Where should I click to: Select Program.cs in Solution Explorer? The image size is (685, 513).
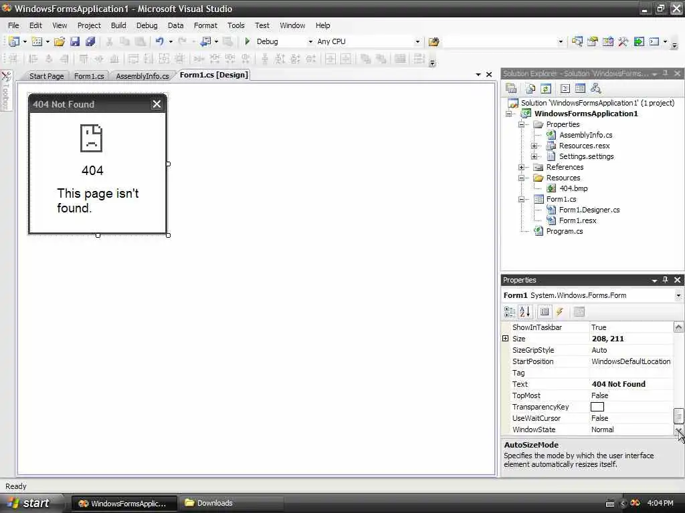pos(565,231)
